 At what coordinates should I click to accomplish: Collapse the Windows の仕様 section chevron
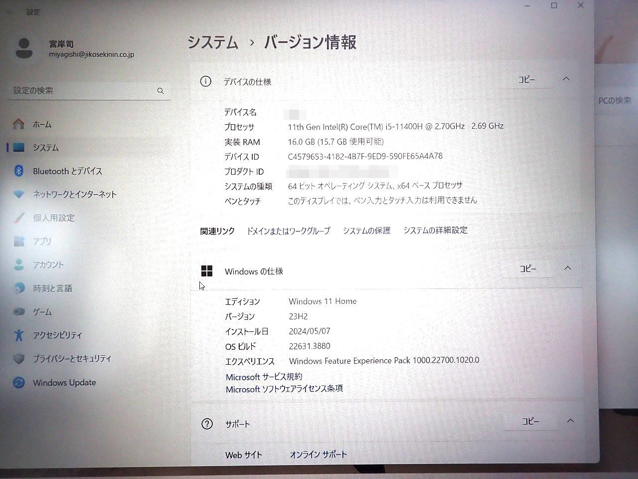coord(568,268)
